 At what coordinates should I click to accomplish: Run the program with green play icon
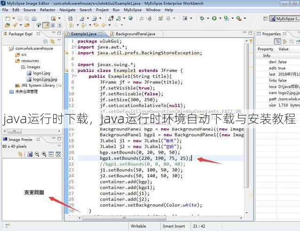pyautogui.click(x=214, y=18)
